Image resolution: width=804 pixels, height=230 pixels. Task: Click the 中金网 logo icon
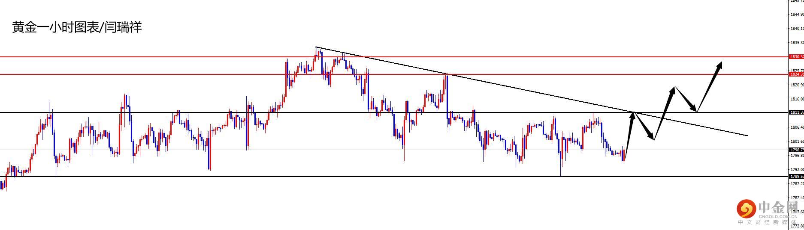click(x=747, y=209)
